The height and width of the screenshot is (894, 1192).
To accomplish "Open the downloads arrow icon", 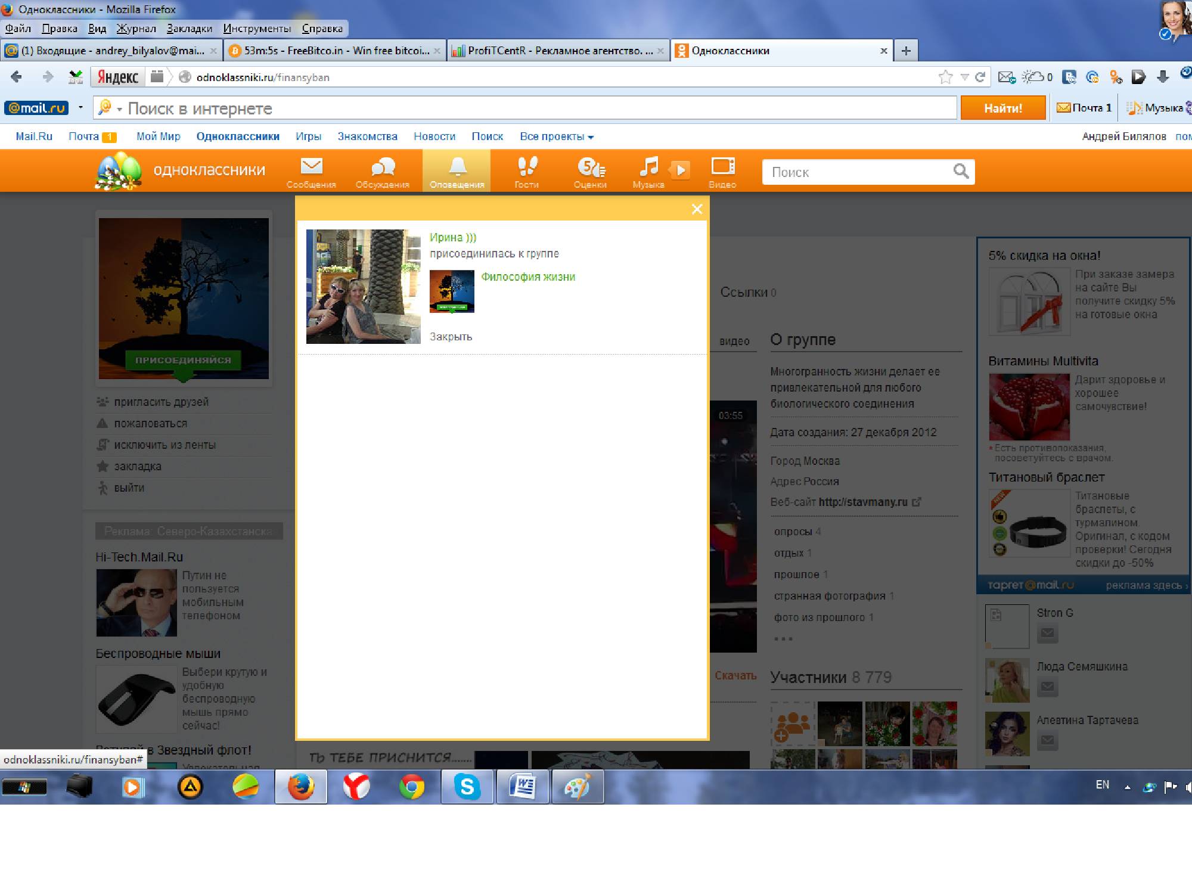I will tap(1162, 77).
